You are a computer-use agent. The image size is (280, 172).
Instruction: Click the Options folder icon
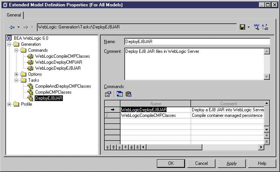pyautogui.click(x=23, y=74)
